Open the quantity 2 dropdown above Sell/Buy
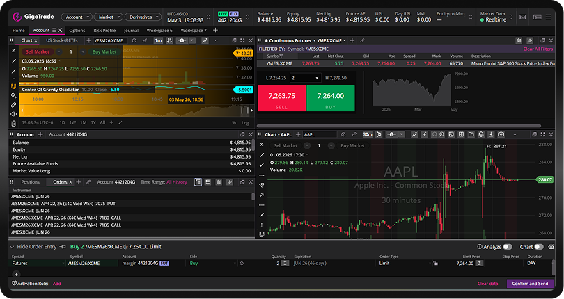 pos(305,78)
